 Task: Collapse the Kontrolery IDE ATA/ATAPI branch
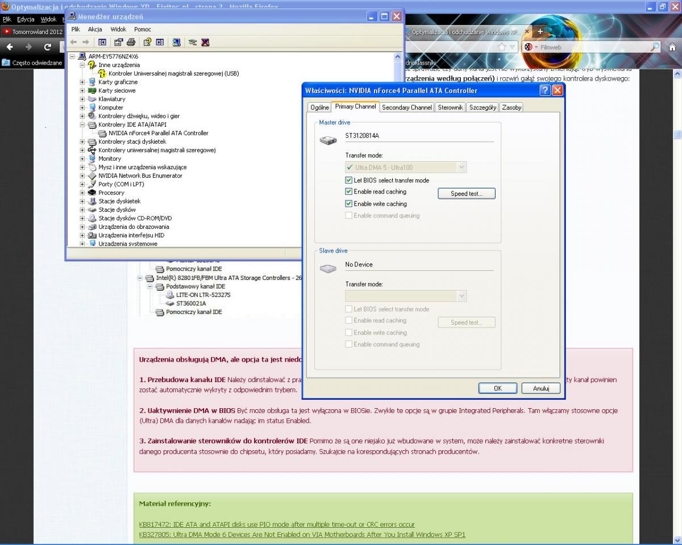(x=82, y=125)
